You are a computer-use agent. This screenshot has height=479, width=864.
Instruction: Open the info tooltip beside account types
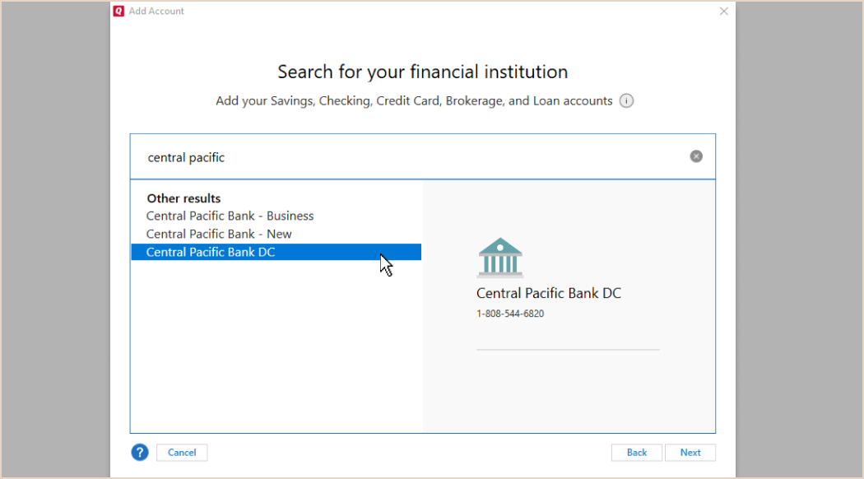pos(626,101)
